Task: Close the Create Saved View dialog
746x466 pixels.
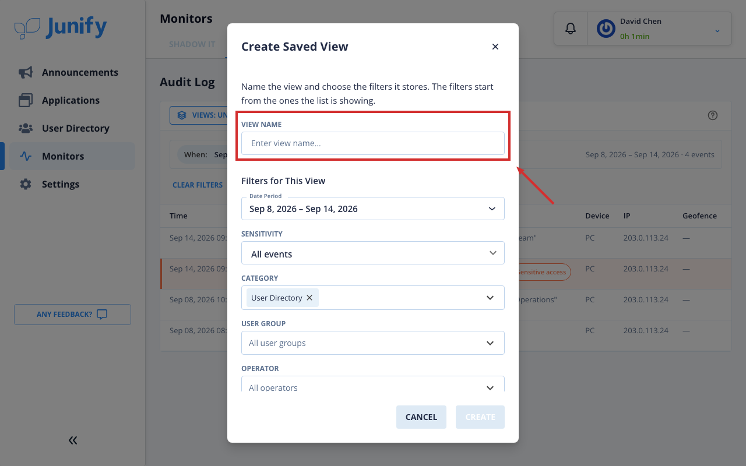Action: tap(495, 47)
